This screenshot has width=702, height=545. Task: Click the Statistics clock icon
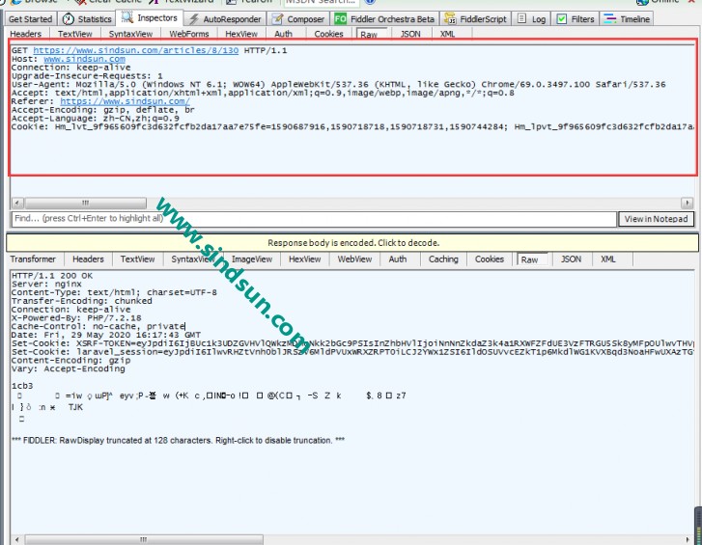[68, 19]
